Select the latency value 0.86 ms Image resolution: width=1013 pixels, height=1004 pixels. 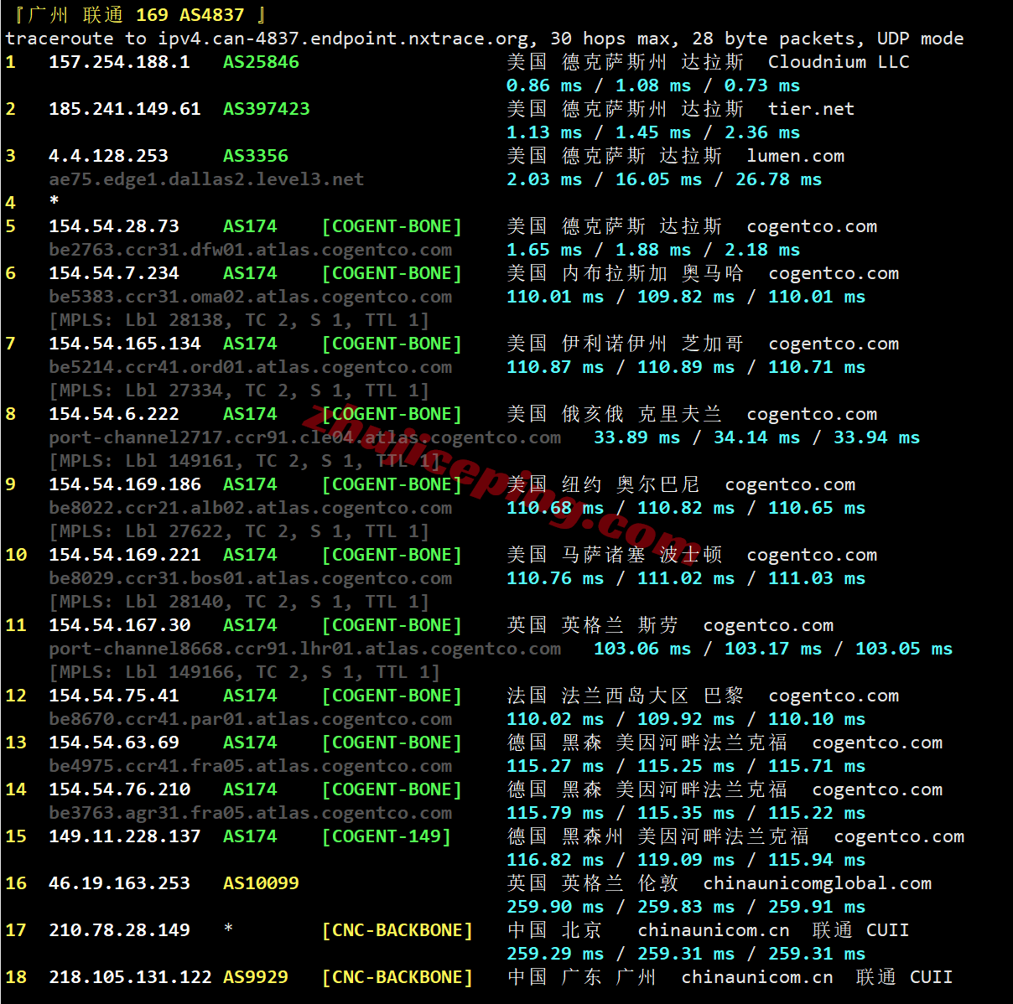(544, 85)
